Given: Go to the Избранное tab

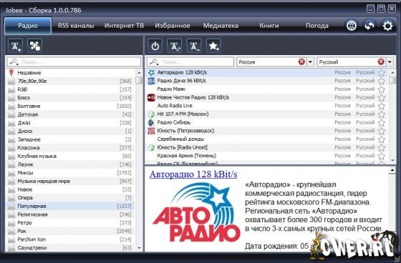Looking at the screenshot, I should tap(173, 26).
